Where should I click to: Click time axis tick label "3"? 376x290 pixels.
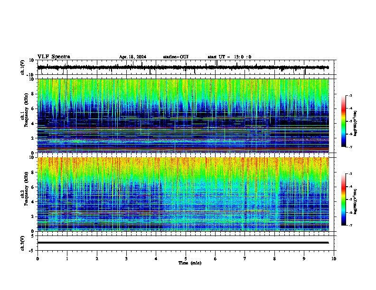(x=126, y=259)
